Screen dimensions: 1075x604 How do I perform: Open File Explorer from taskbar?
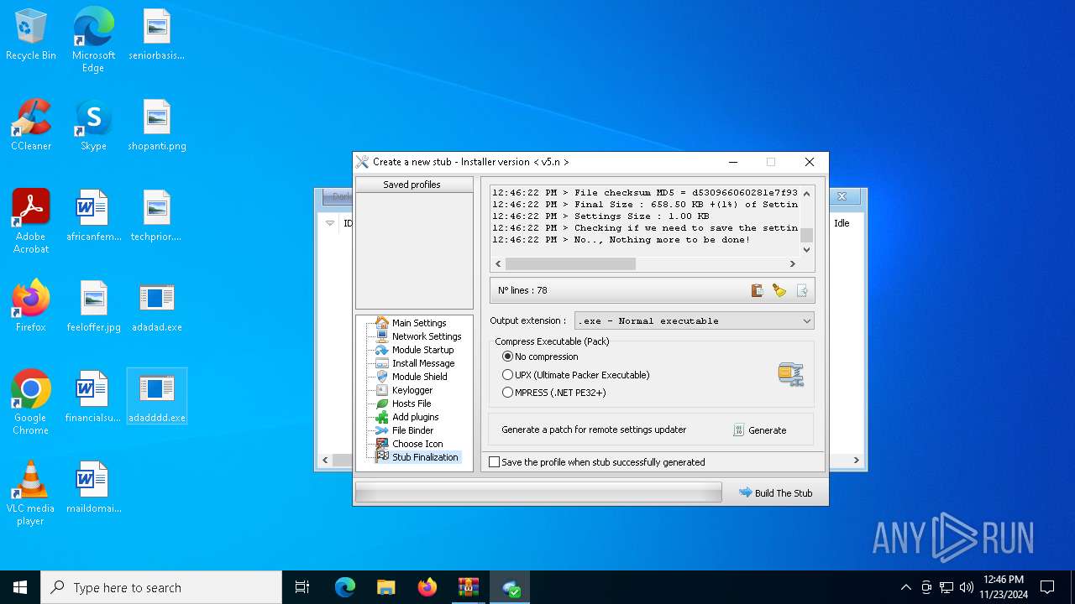pyautogui.click(x=385, y=587)
